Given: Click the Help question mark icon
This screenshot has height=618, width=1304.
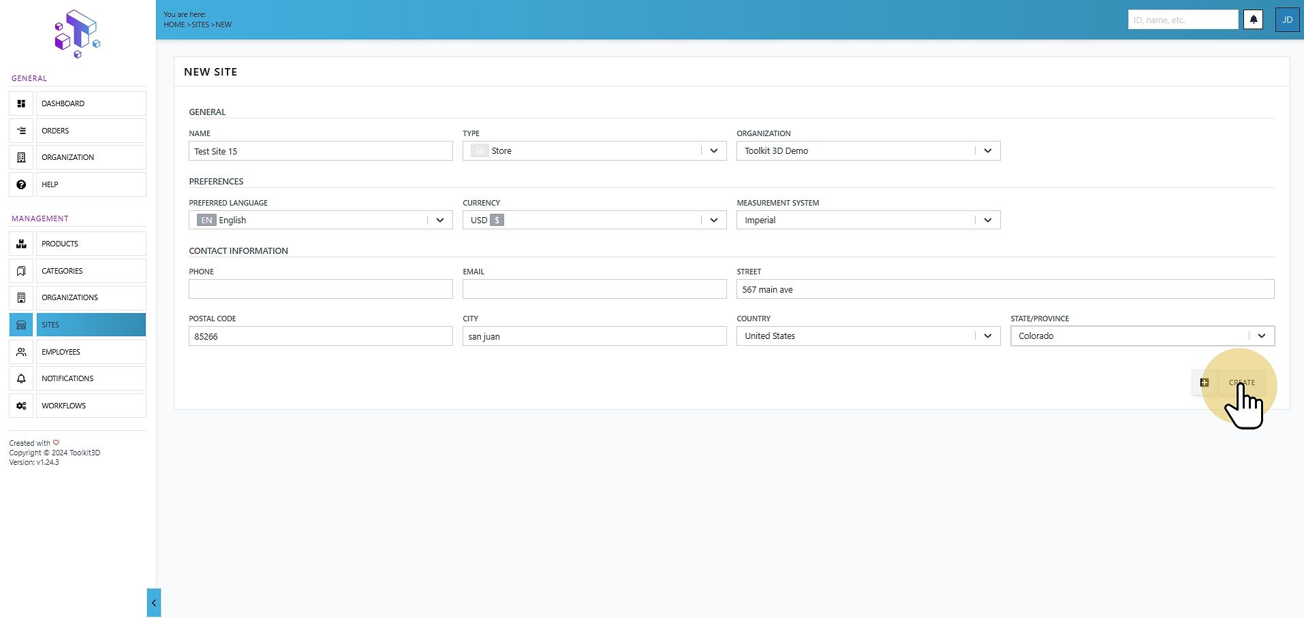Looking at the screenshot, I should point(21,184).
